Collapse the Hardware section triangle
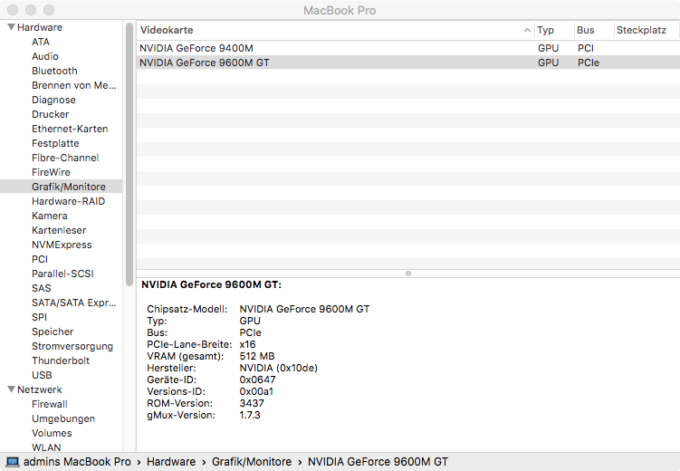The height and width of the screenshot is (471, 680). click(x=11, y=27)
